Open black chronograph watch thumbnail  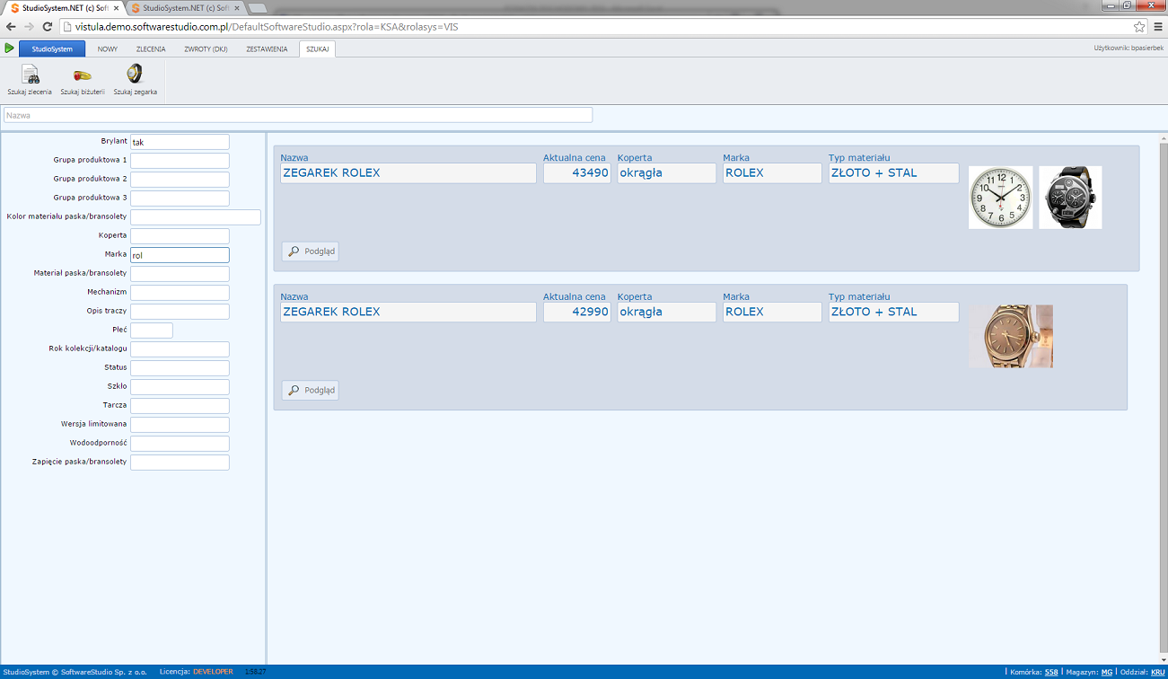(x=1070, y=198)
